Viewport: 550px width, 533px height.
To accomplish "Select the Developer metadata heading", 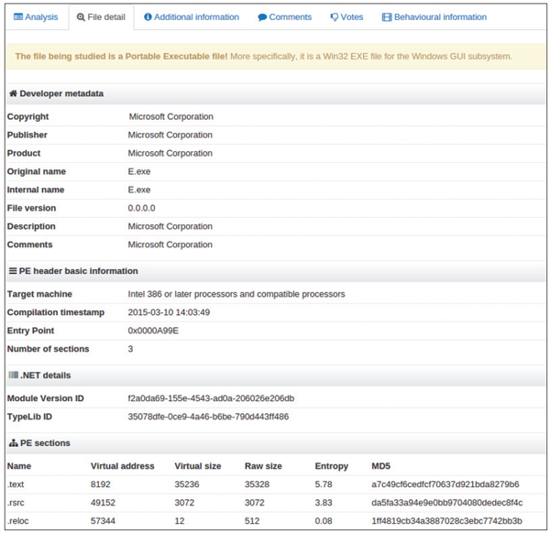I will pyautogui.click(x=61, y=93).
